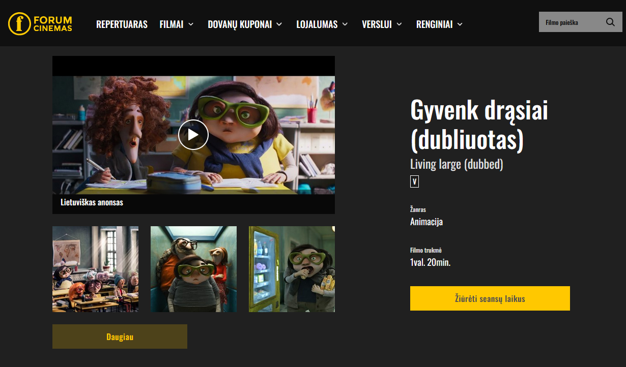Focus the Filmo paieška search field
Viewport: 626px width, 367px height.
point(570,22)
